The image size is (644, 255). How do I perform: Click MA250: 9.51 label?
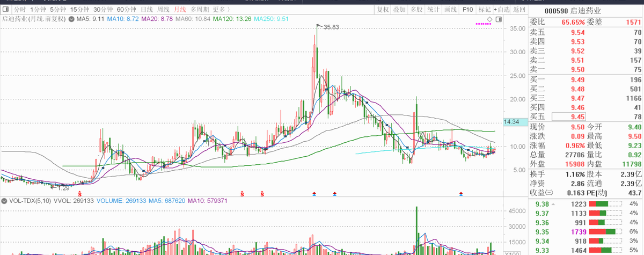[x=272, y=19]
